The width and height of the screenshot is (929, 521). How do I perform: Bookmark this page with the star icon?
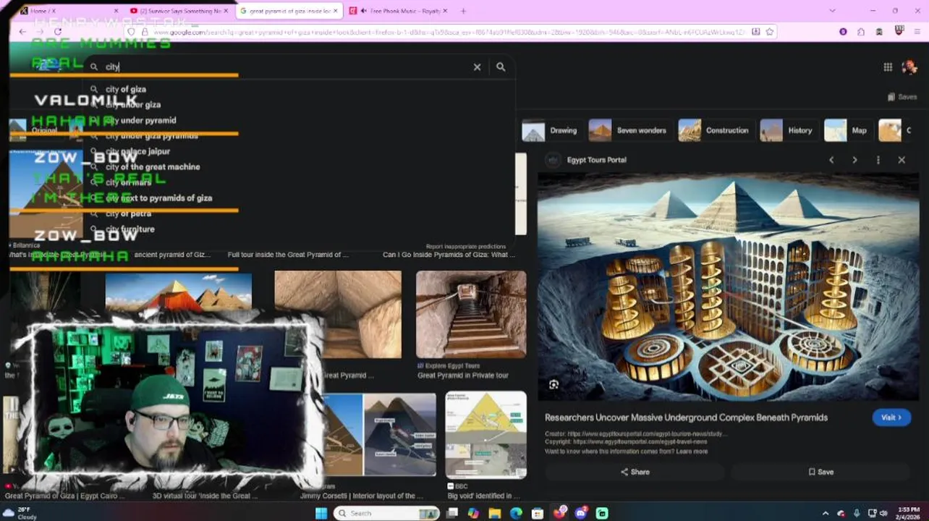tap(770, 32)
